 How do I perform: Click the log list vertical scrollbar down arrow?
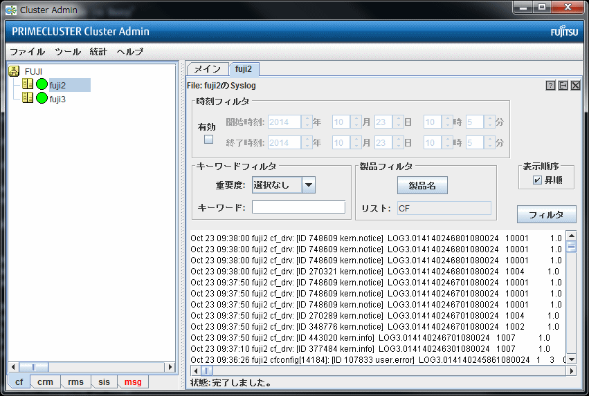571,359
